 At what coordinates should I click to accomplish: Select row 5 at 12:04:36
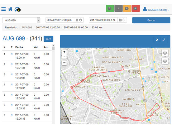coord(27,96)
